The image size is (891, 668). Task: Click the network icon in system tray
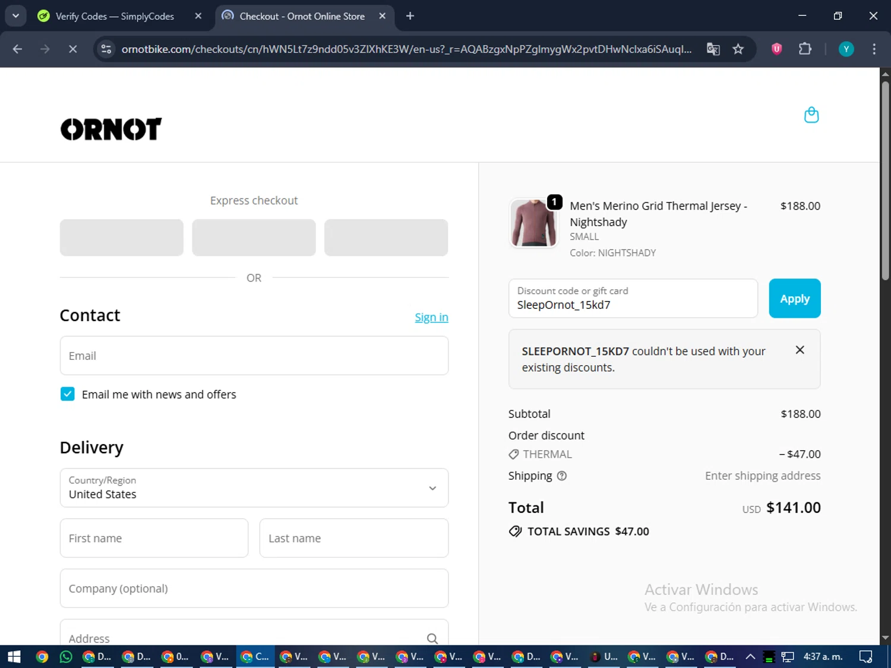(x=788, y=657)
